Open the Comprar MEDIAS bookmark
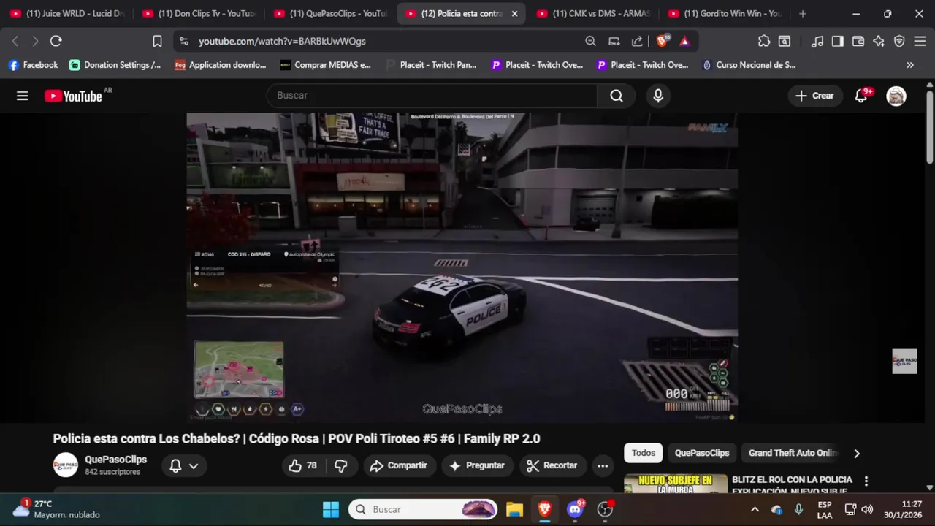935x526 pixels. (325, 65)
